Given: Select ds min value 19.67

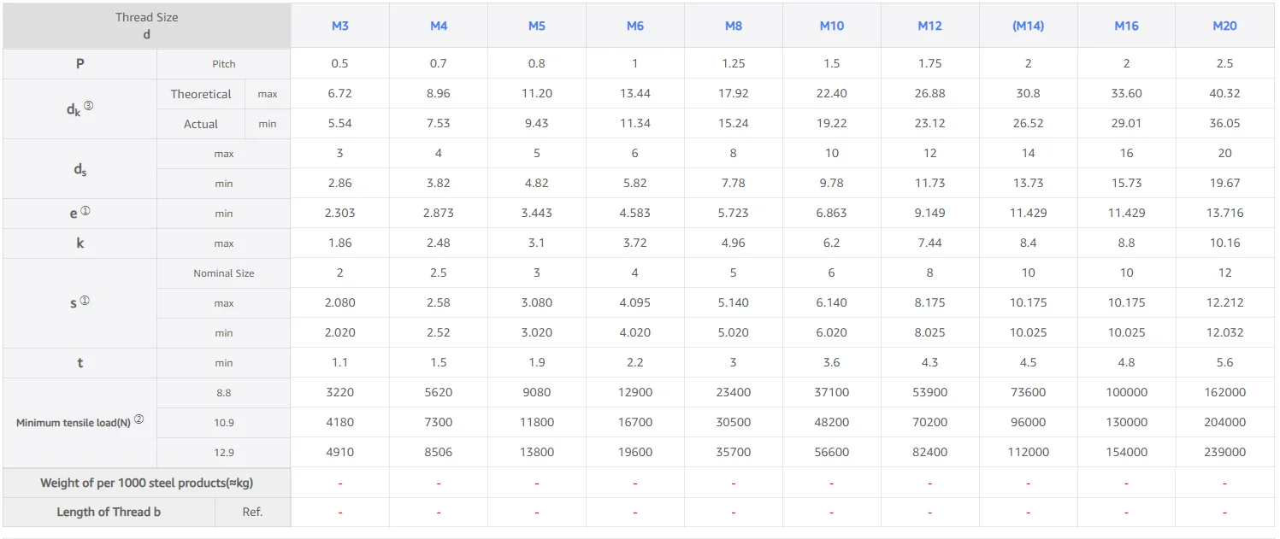Looking at the screenshot, I should [x=1225, y=183].
